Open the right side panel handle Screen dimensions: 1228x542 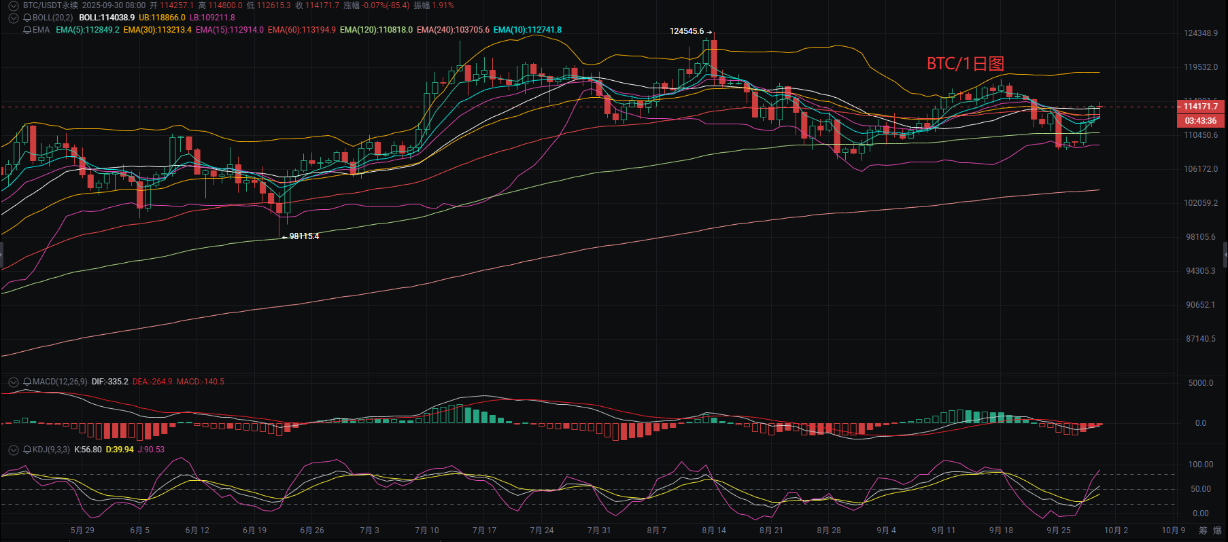1225,255
